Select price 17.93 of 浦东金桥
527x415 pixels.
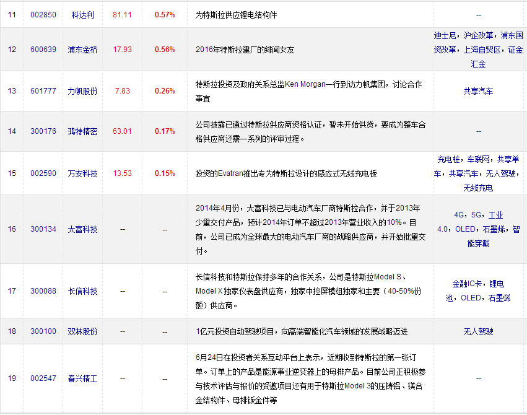[x=122, y=50]
